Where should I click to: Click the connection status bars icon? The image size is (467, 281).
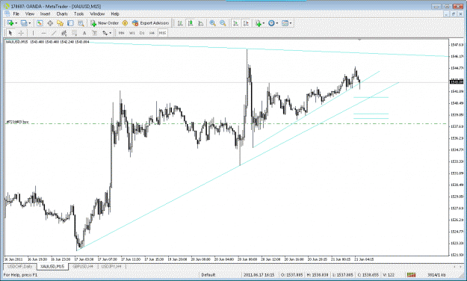[411, 275]
